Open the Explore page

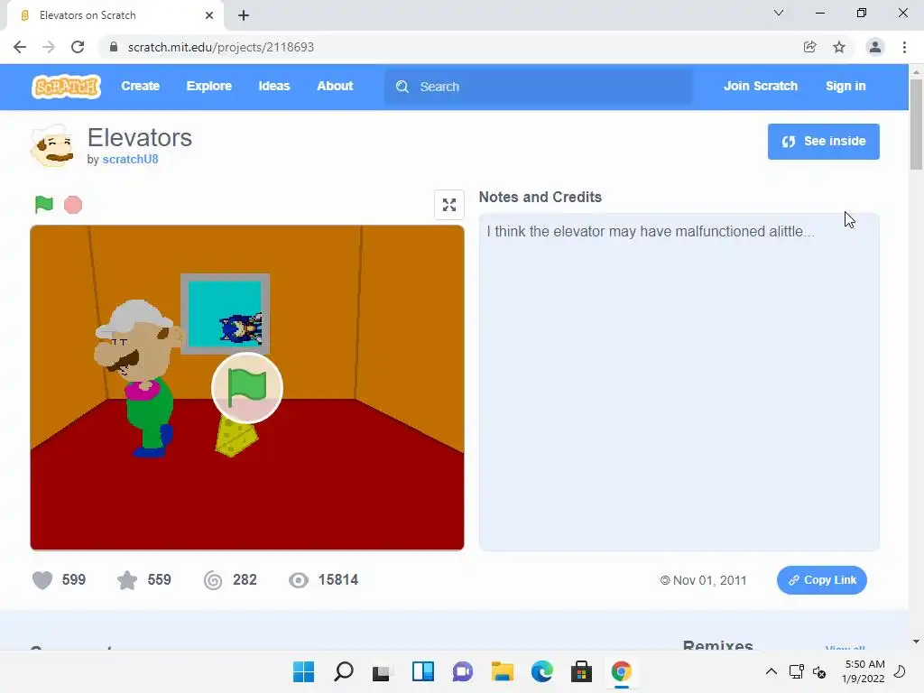tap(209, 86)
